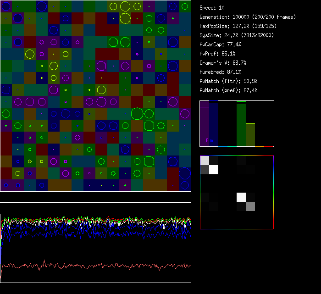This screenshot has width=321, height=294.
Task: Click top-left bright cell of heatmap
Action: pos(205,160)
